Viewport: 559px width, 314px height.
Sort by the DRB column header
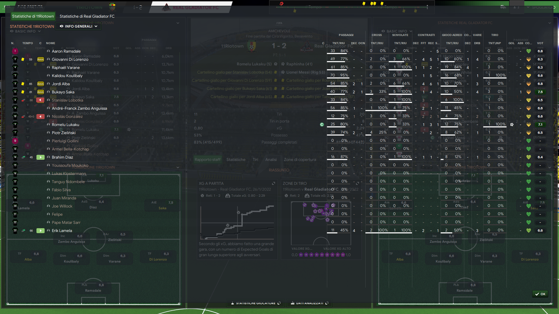coord(477,43)
